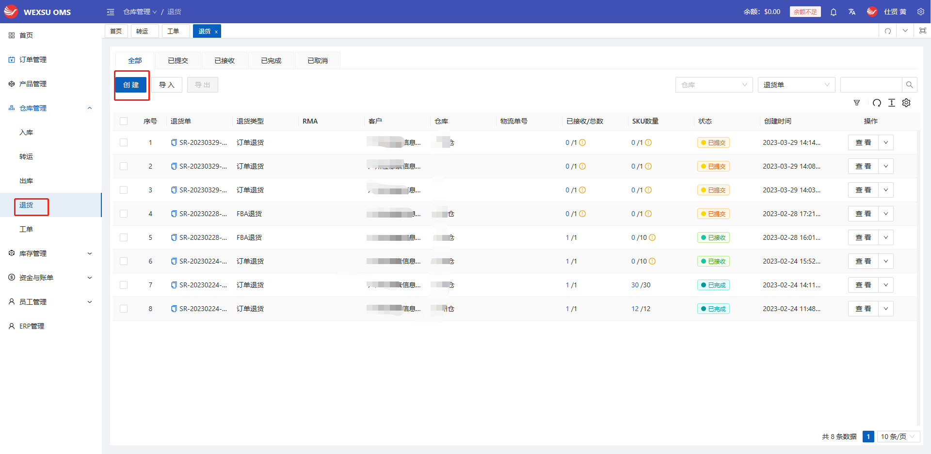Click 查看 for row 2
931x454 pixels.
863,166
